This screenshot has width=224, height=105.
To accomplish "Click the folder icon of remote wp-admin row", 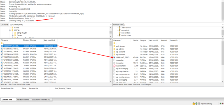I will coord(114,49).
